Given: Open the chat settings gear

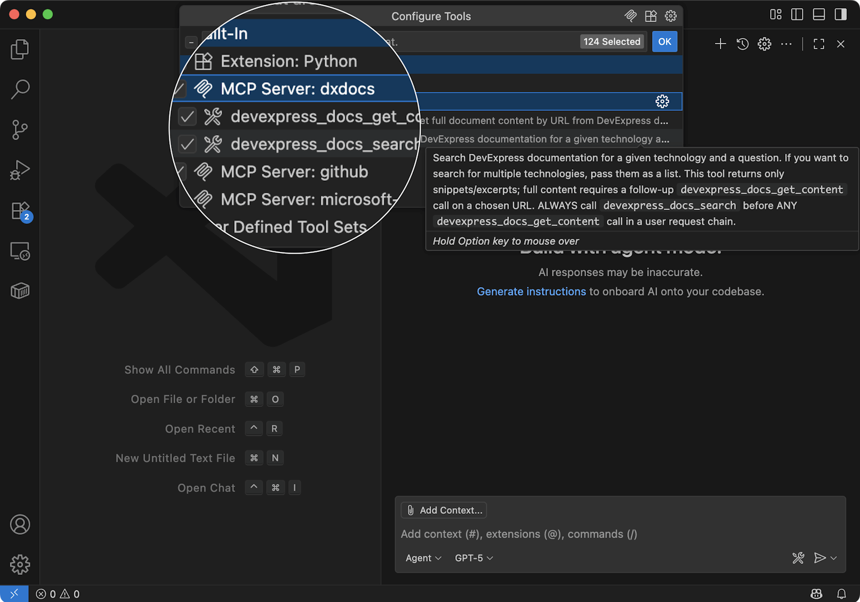Looking at the screenshot, I should tap(765, 44).
